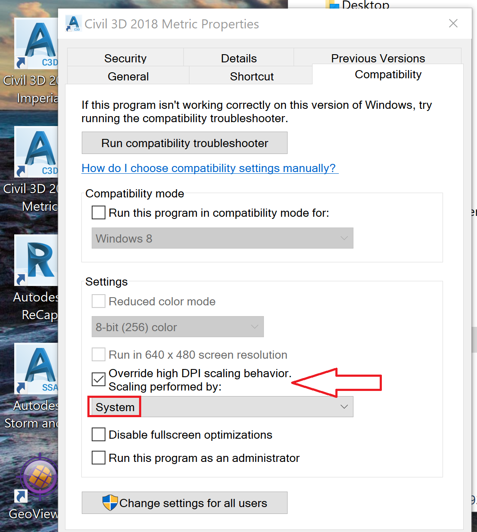Select Autodesk Storm and Sanitary desktop icon
Image resolution: width=477 pixels, height=532 pixels.
coord(36,369)
